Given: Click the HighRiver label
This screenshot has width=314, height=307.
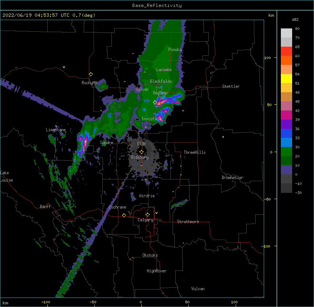Looking at the screenshot, I should [x=157, y=271].
